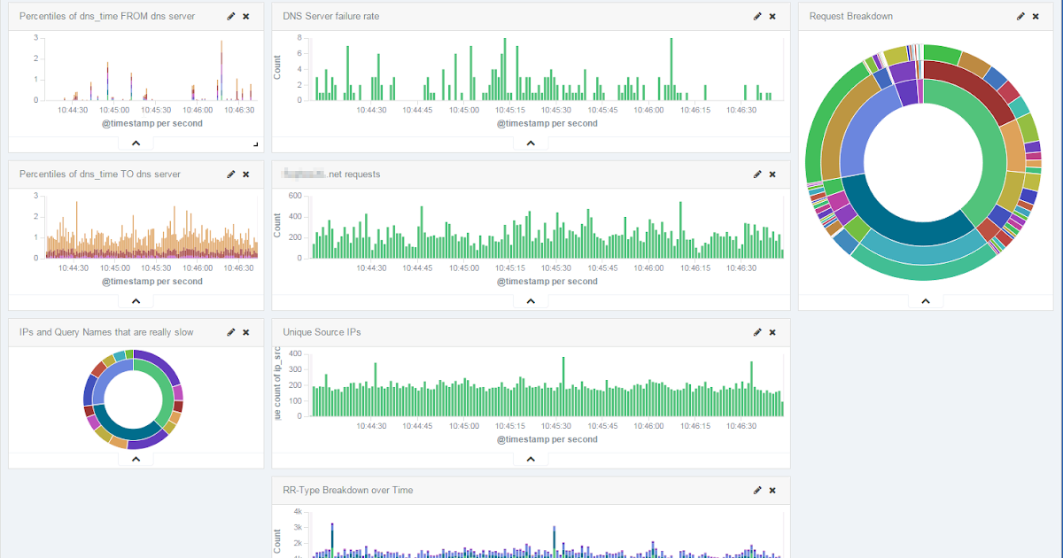Expand legend of Unique Source IPs panel
Screen dimensions: 1063x558
[531, 459]
